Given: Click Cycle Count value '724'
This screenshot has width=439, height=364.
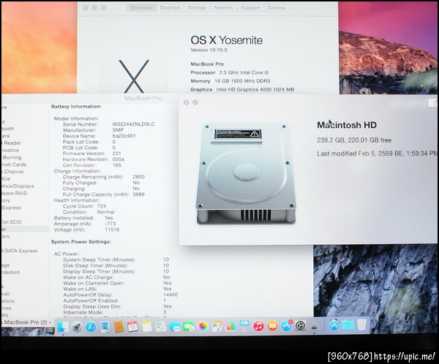Looking at the screenshot, I should (102, 206).
